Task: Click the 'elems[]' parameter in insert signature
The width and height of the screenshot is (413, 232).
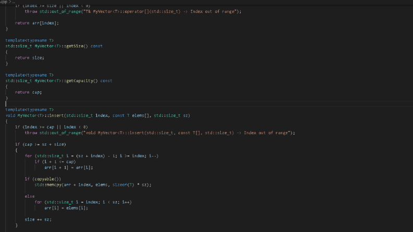Action: click(x=140, y=115)
